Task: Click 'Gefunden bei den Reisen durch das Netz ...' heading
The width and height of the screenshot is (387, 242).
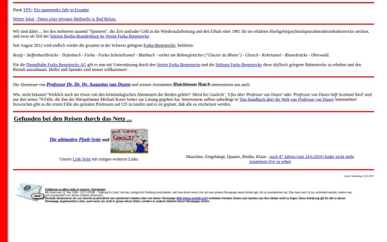Action: tap(72, 119)
